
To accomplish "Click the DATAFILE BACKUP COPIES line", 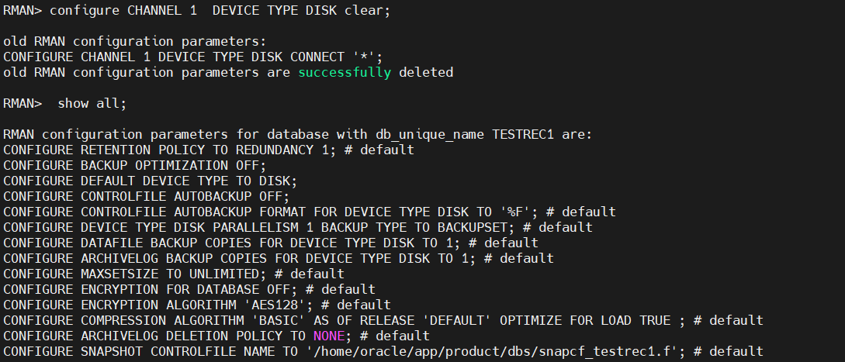I will click(271, 243).
